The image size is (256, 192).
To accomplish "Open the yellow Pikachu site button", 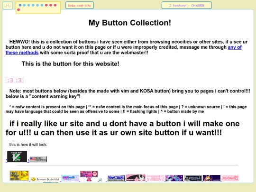I will pos(19,175).
